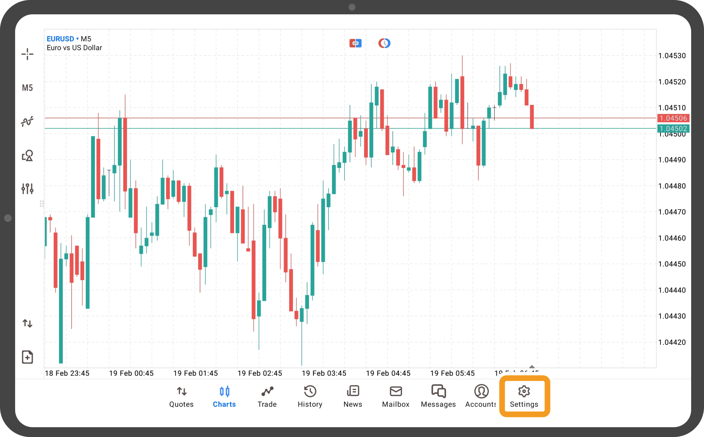
Task: Select the Charts tab
Action: (224, 396)
